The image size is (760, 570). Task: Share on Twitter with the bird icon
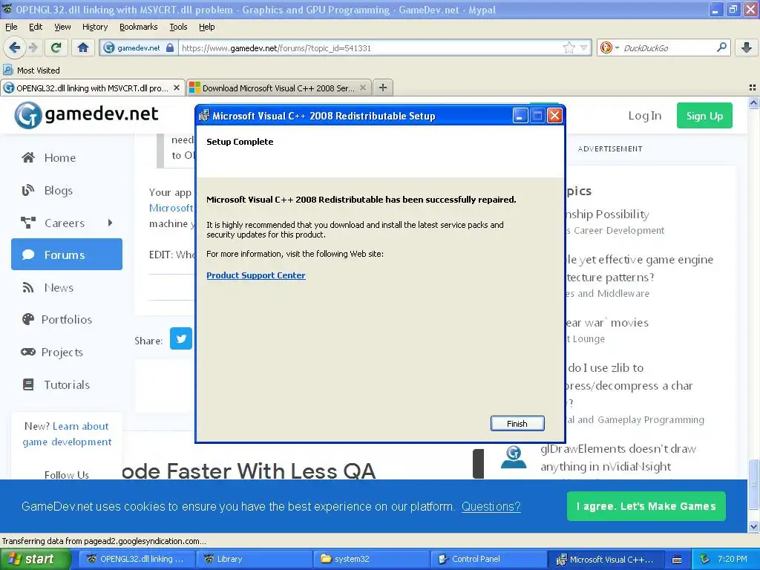click(181, 338)
